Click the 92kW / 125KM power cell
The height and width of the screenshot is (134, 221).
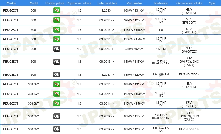(x=134, y=20)
